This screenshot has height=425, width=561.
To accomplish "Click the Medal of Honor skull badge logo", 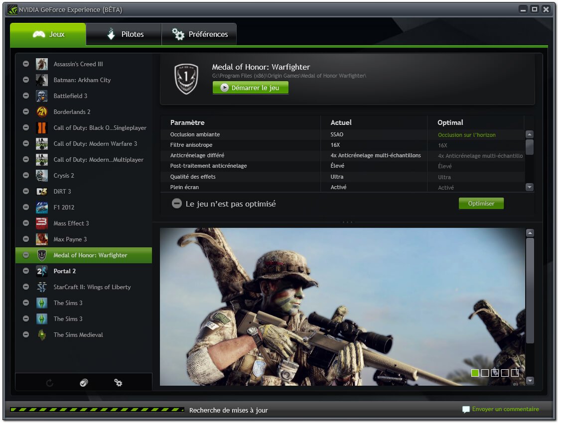I will coord(186,79).
